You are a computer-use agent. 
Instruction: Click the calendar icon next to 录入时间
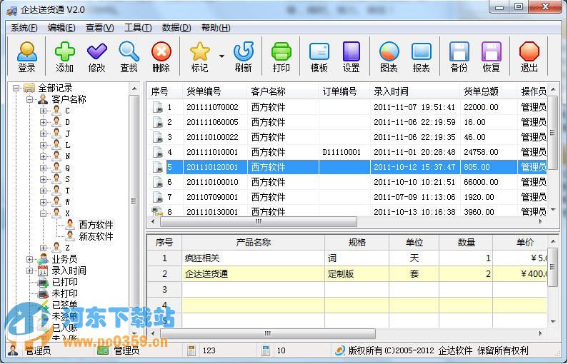(x=43, y=271)
